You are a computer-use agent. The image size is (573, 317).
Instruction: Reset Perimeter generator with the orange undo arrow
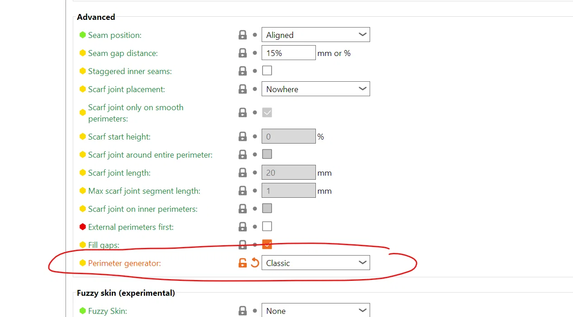tap(255, 263)
